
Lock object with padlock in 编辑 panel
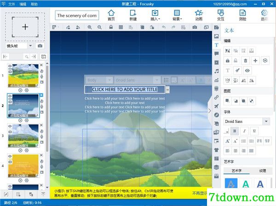228,61
